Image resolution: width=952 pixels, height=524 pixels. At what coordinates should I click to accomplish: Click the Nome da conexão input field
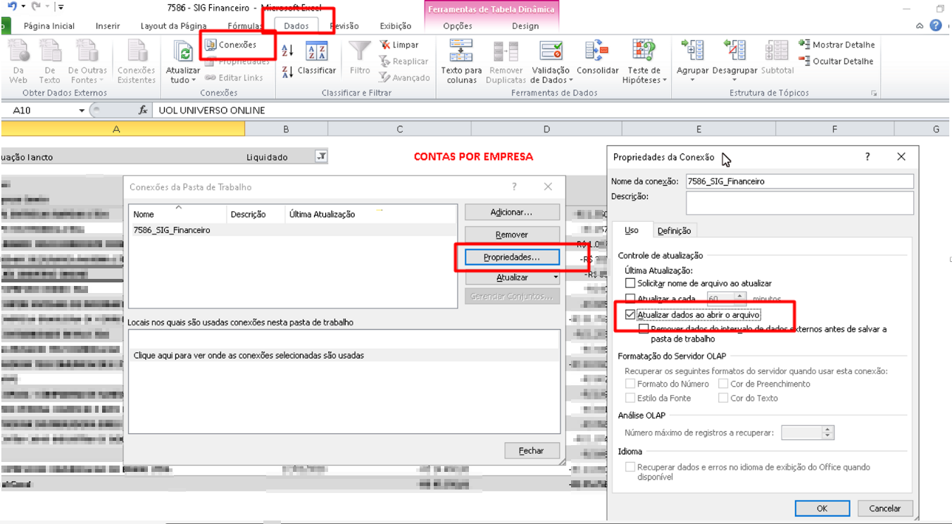[x=799, y=181]
